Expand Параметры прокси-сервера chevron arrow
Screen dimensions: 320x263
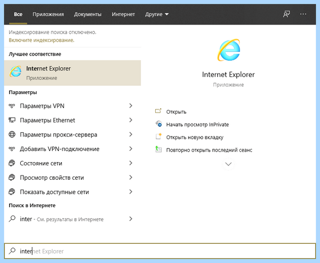coord(131,134)
